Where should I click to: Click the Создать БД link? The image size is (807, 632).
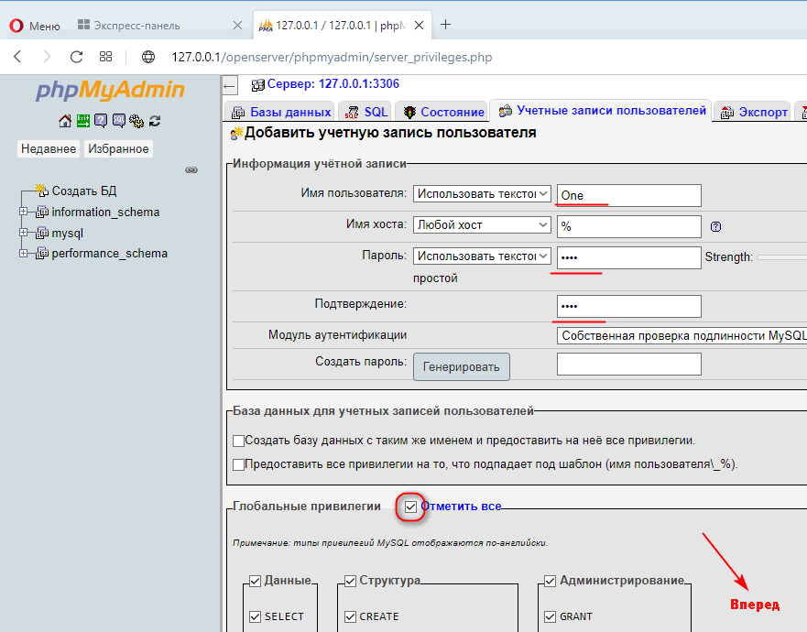(84, 191)
